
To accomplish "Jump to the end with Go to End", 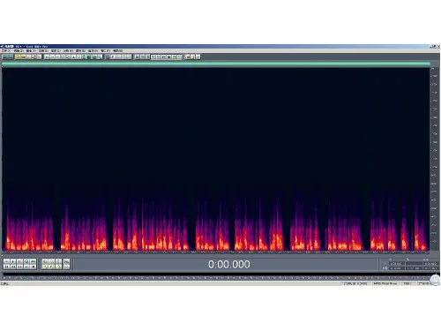I will 26,267.
